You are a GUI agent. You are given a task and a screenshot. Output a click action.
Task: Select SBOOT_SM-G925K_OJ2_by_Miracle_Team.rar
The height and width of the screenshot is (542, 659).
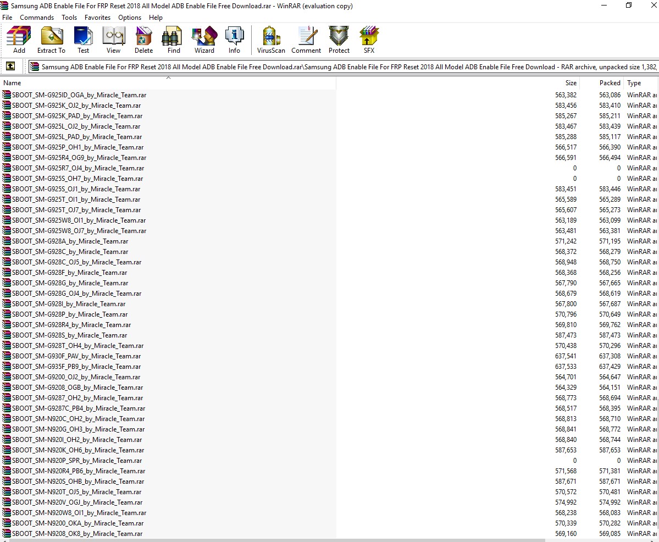point(76,106)
